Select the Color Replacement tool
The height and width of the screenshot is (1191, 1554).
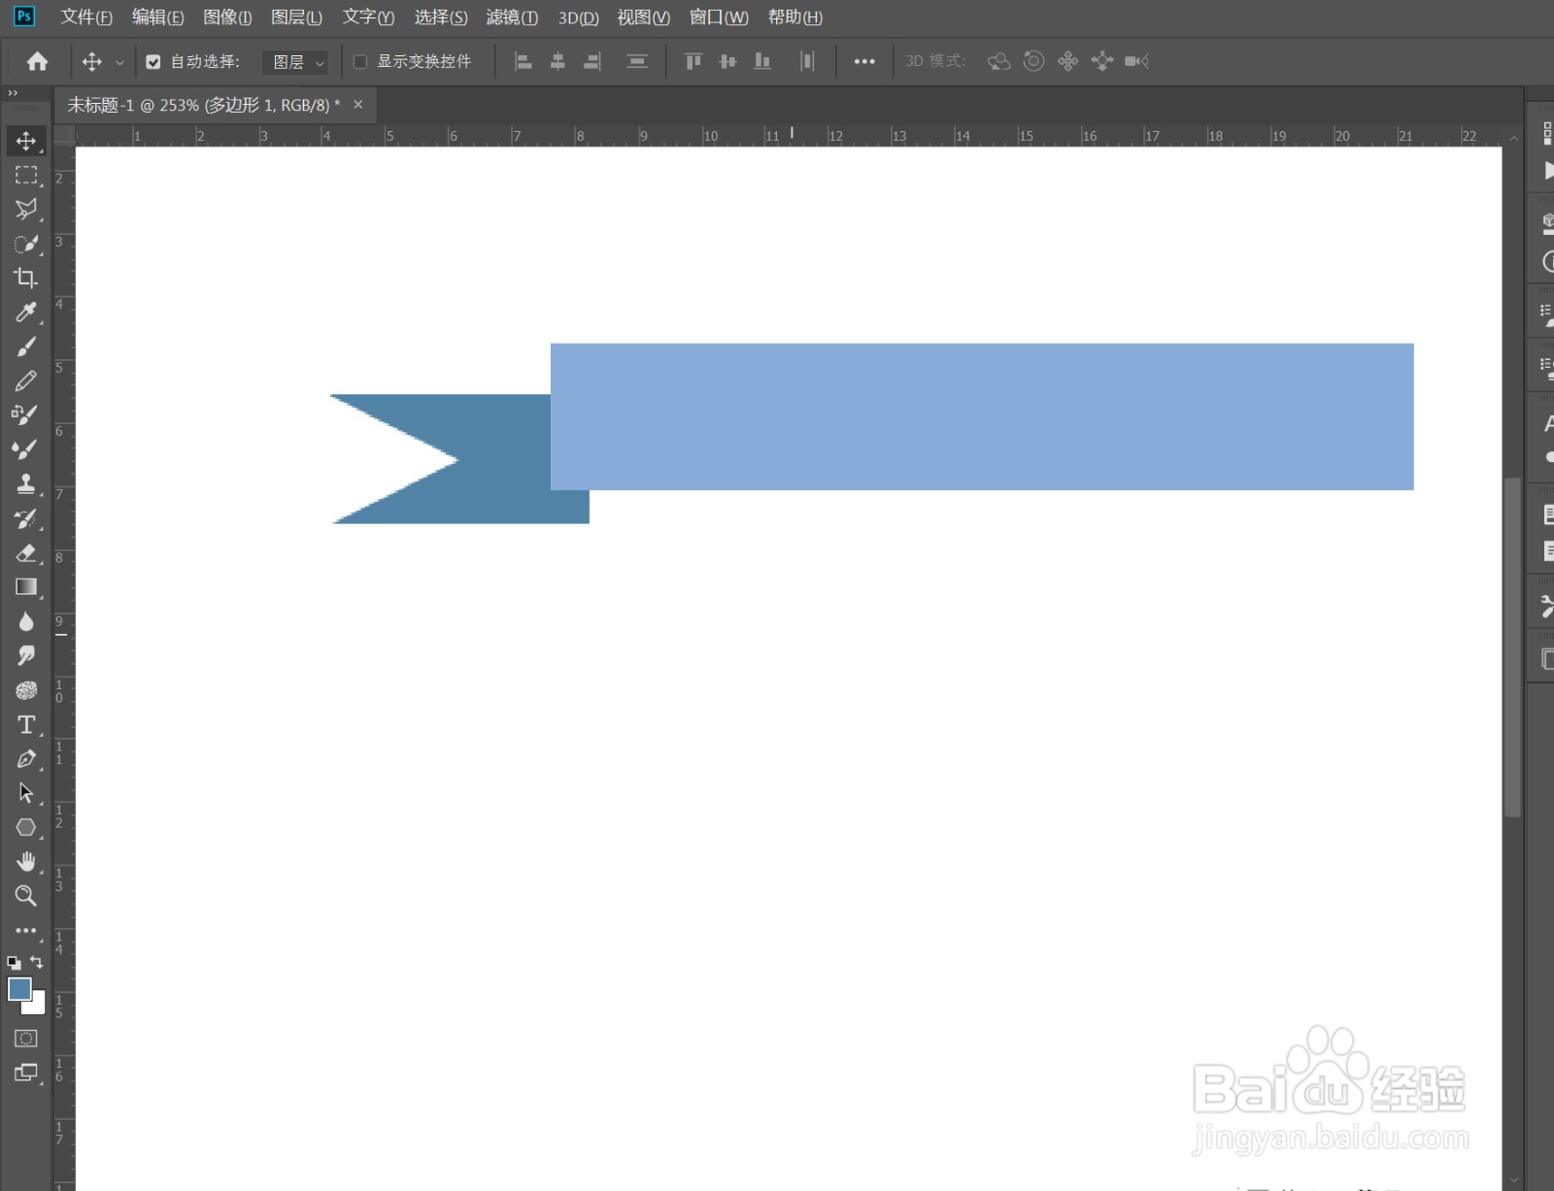click(x=26, y=414)
